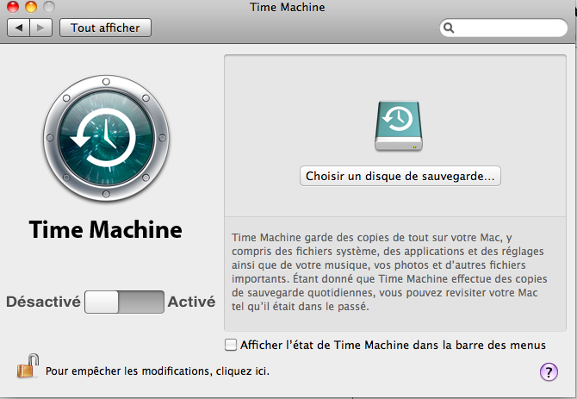Click the Activé label beside the switch
Image resolution: width=577 pixels, height=399 pixels.
click(191, 302)
